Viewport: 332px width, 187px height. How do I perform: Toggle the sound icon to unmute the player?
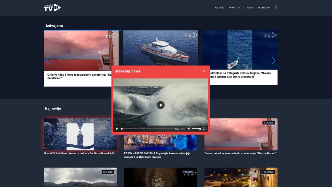(189, 128)
